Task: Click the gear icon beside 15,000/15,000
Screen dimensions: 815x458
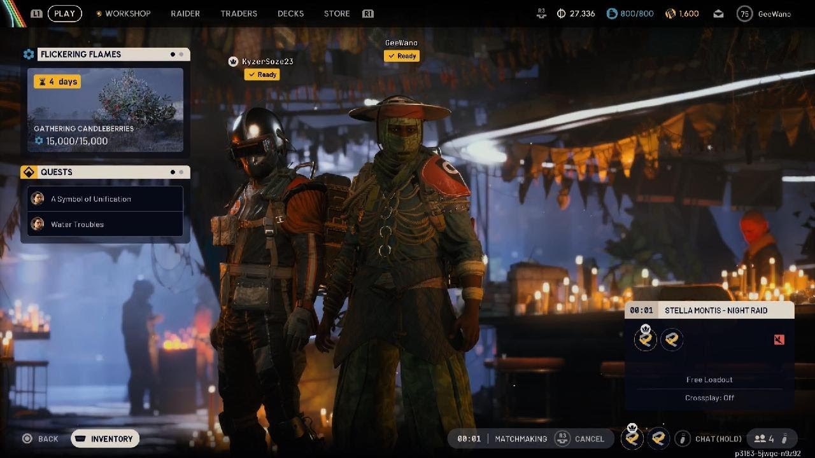Action: [x=38, y=141]
